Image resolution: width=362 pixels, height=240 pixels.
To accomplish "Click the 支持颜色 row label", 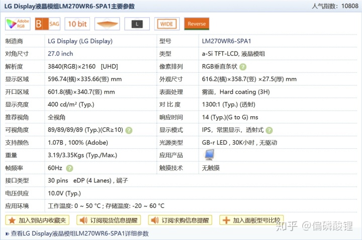I will [17, 143].
